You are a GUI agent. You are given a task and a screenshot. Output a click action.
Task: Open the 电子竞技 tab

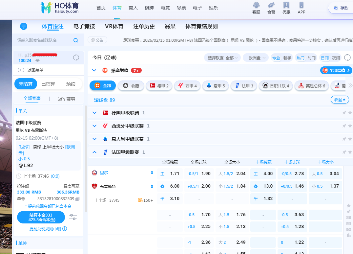click(84, 27)
